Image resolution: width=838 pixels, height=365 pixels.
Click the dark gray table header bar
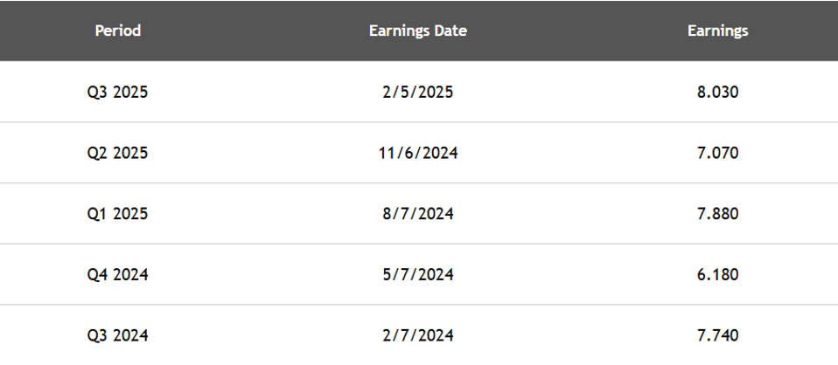[x=419, y=31]
